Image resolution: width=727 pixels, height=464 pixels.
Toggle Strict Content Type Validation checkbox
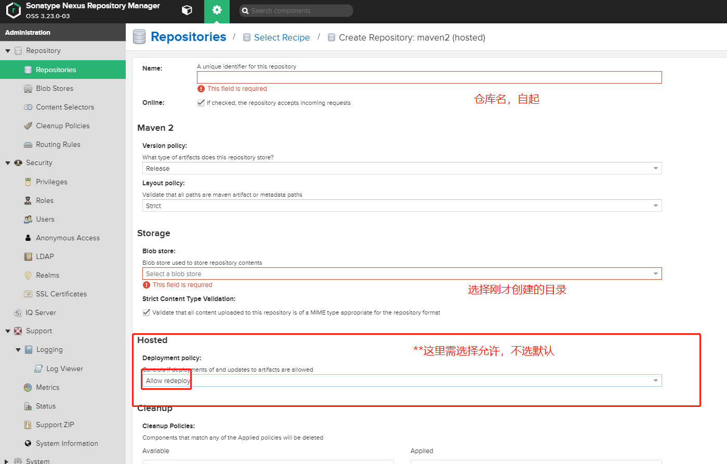click(x=146, y=312)
